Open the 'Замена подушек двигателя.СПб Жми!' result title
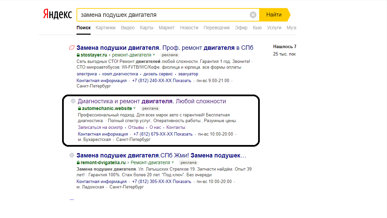This screenshot has height=218, width=387. (161, 155)
